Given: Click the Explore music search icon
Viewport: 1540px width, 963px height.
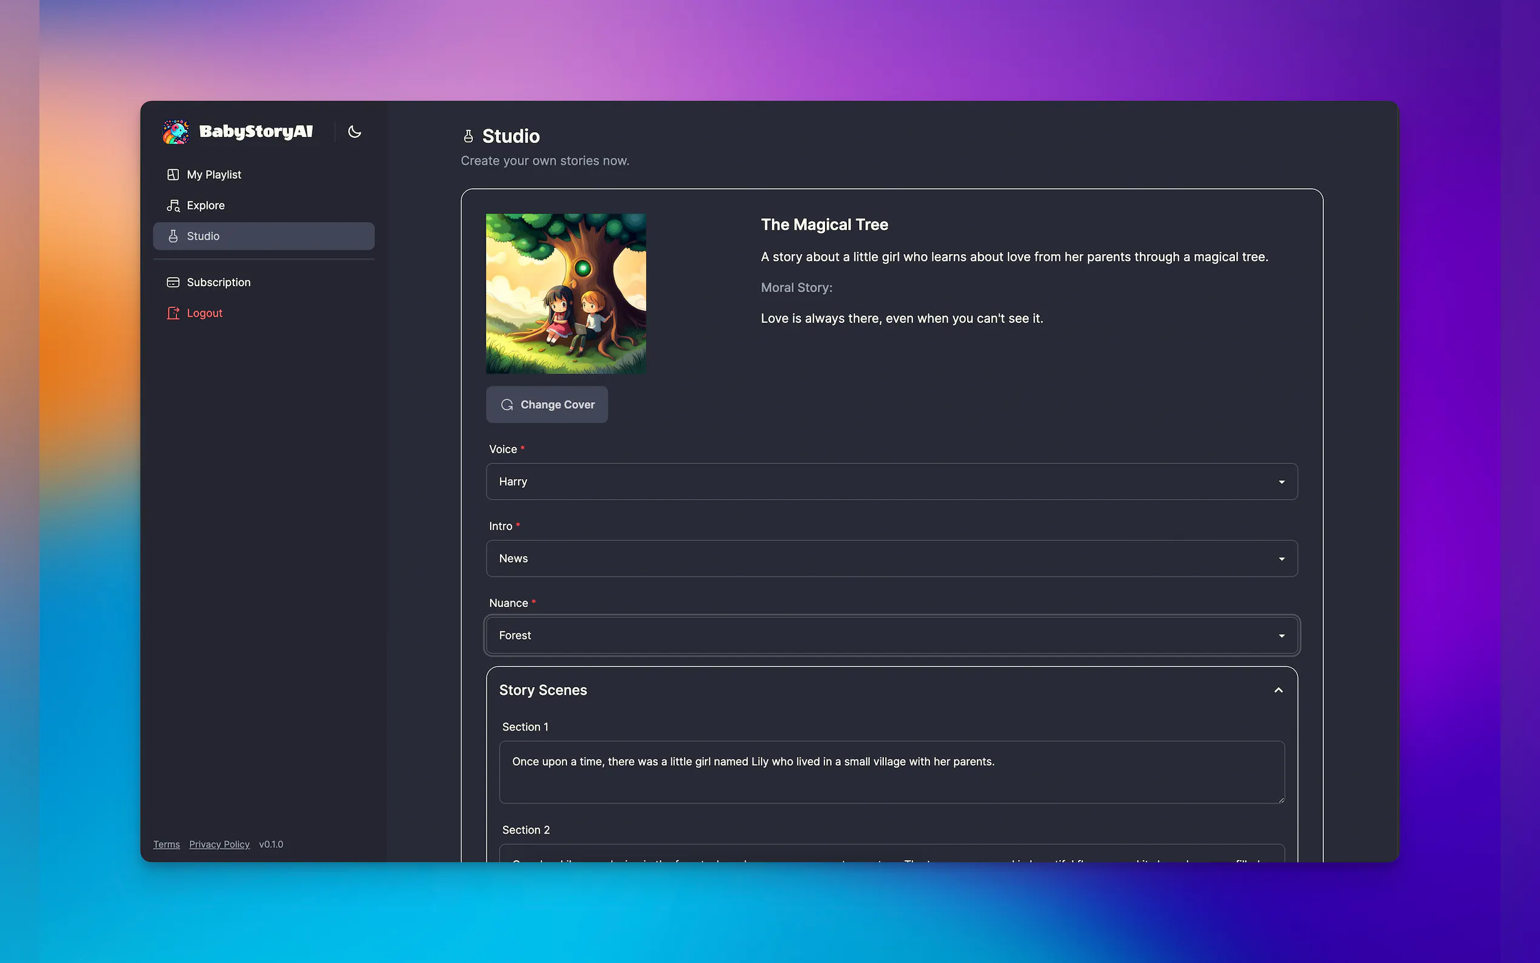Looking at the screenshot, I should [x=173, y=205].
